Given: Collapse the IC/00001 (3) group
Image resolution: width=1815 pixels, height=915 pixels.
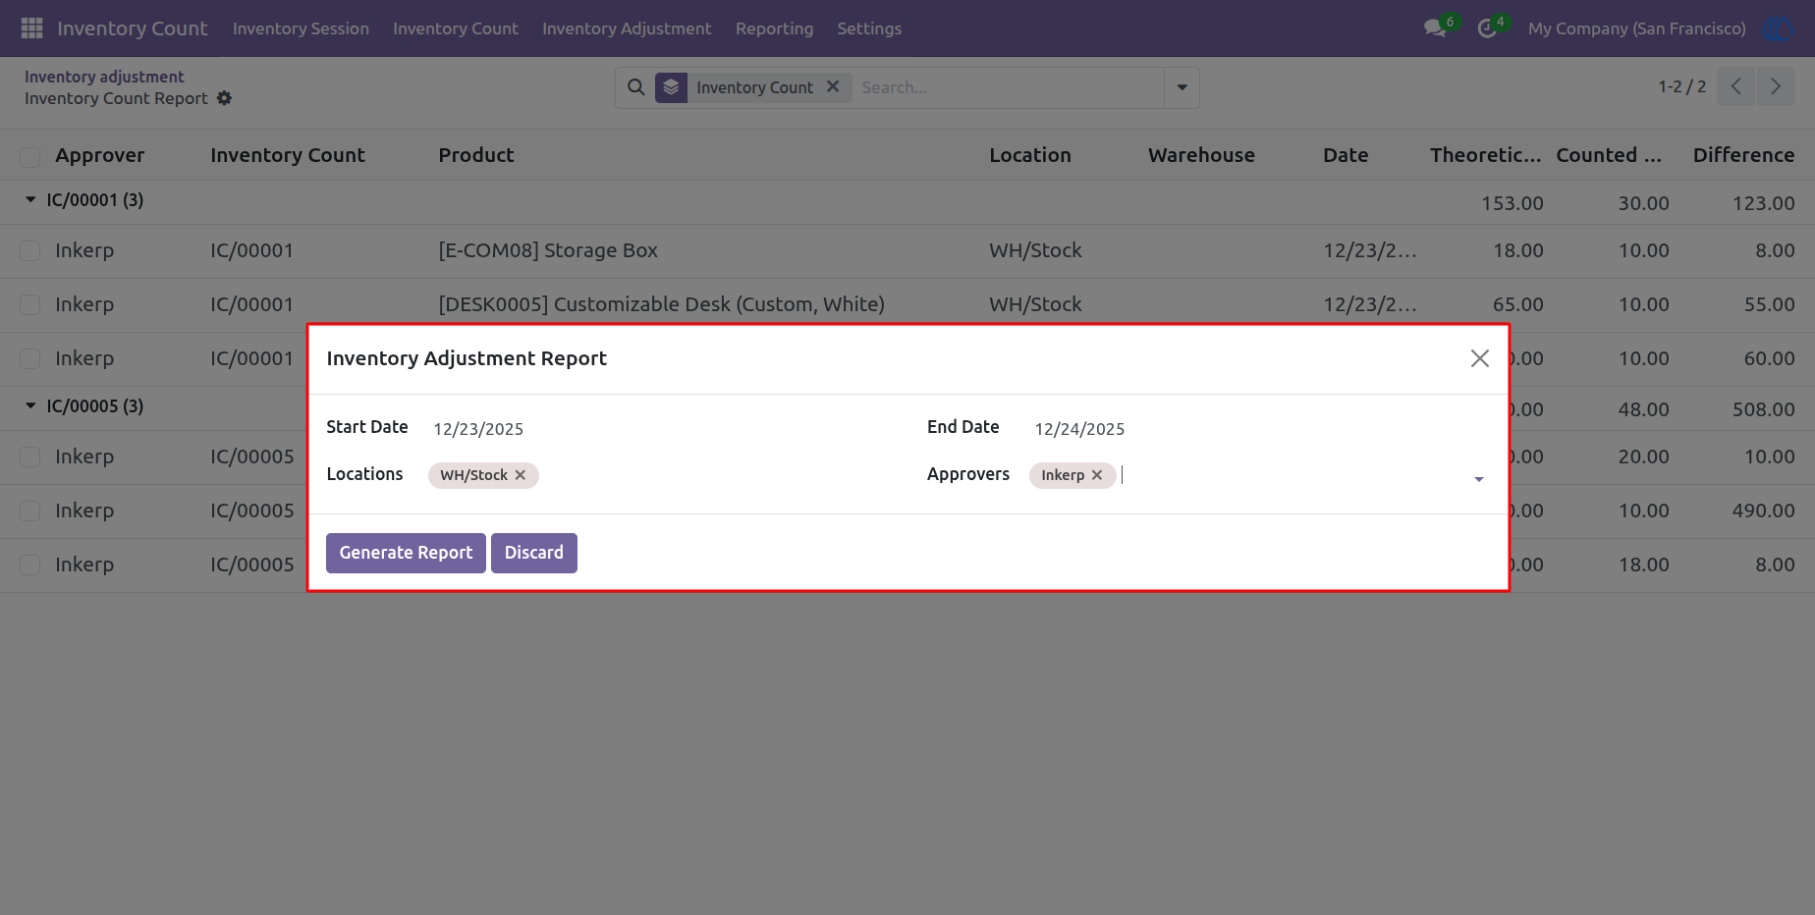Looking at the screenshot, I should pyautogui.click(x=30, y=199).
